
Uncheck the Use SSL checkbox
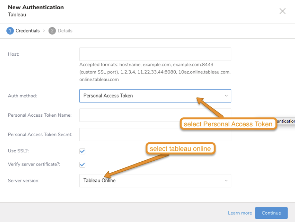point(82,151)
